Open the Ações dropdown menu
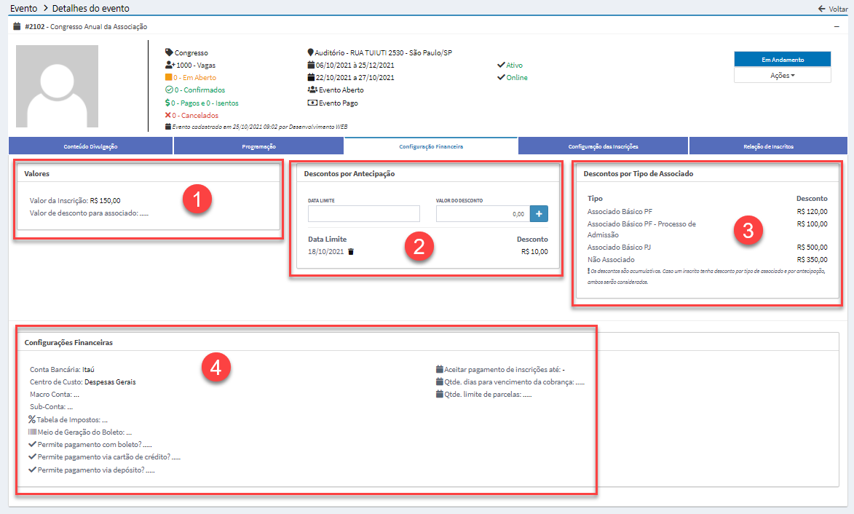This screenshot has height=514, width=854. click(782, 75)
